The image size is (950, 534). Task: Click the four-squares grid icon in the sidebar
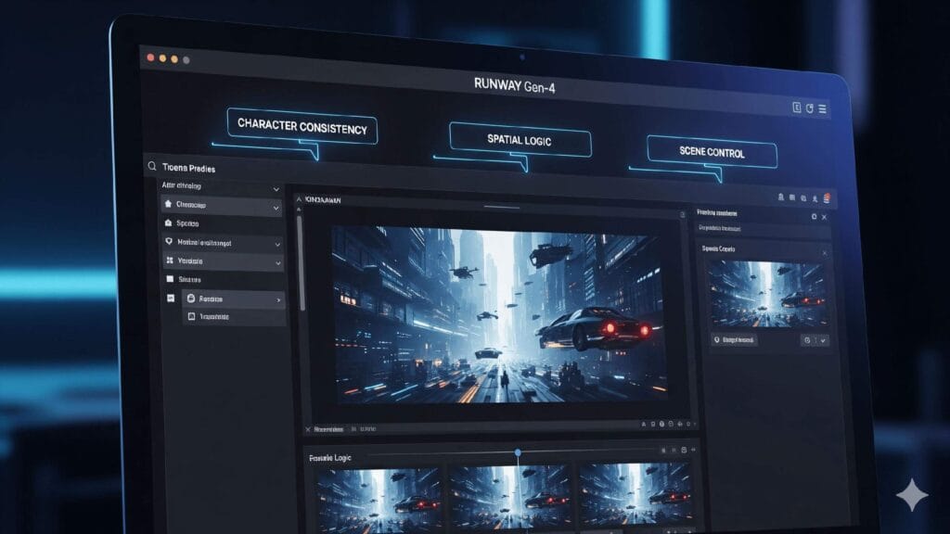[170, 261]
